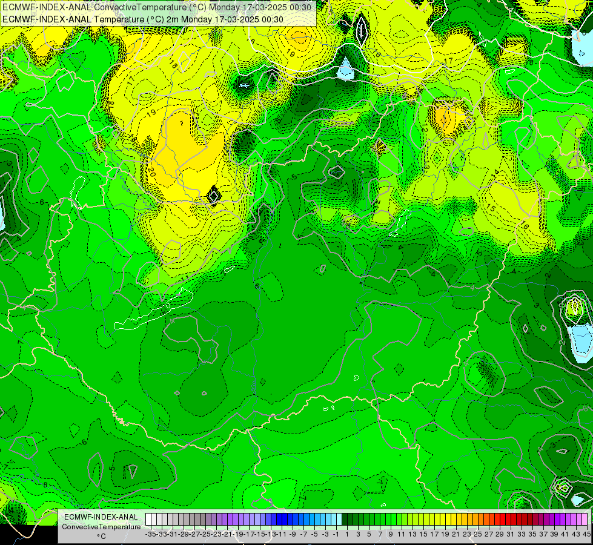Click the legend tick label -7
Image resolution: width=593 pixels, height=545 pixels.
tap(303, 534)
